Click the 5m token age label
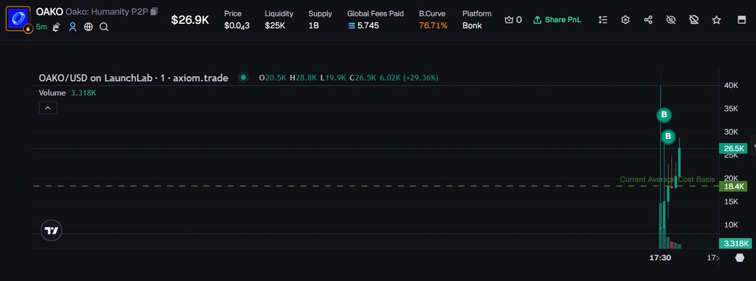Screen dimensions: 756x281 tap(41, 26)
